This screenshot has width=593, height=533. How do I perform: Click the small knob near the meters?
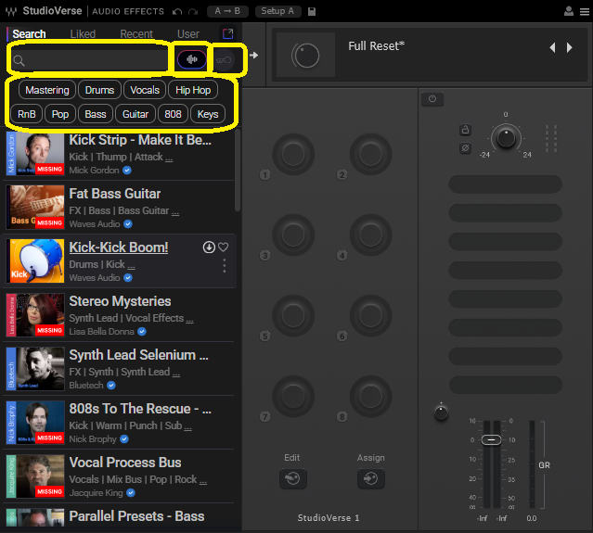coord(441,412)
